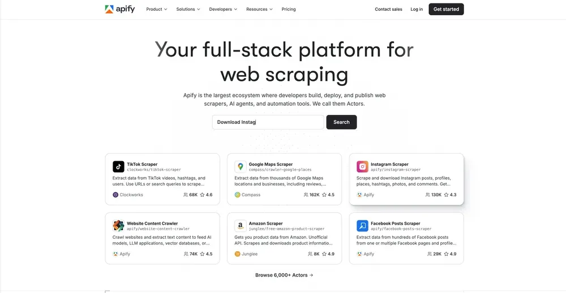Viewport: 566px width, 293px height.
Task: Click the Compass author avatar icon
Action: (238, 195)
